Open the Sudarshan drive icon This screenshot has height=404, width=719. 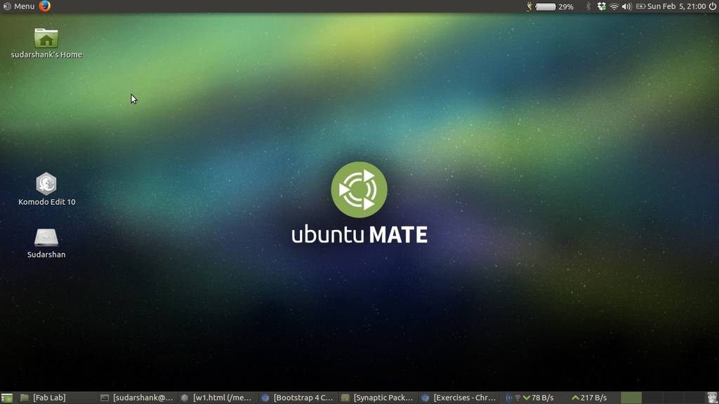[x=46, y=243]
